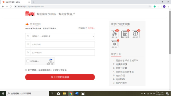This screenshot has height=96, width=171.
Task: Open Chrome's three-dot menu
Action: pyautogui.click(x=168, y=6)
